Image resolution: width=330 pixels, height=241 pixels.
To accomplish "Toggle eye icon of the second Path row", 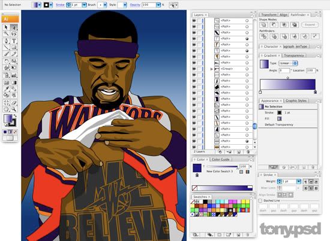I will (194, 27).
